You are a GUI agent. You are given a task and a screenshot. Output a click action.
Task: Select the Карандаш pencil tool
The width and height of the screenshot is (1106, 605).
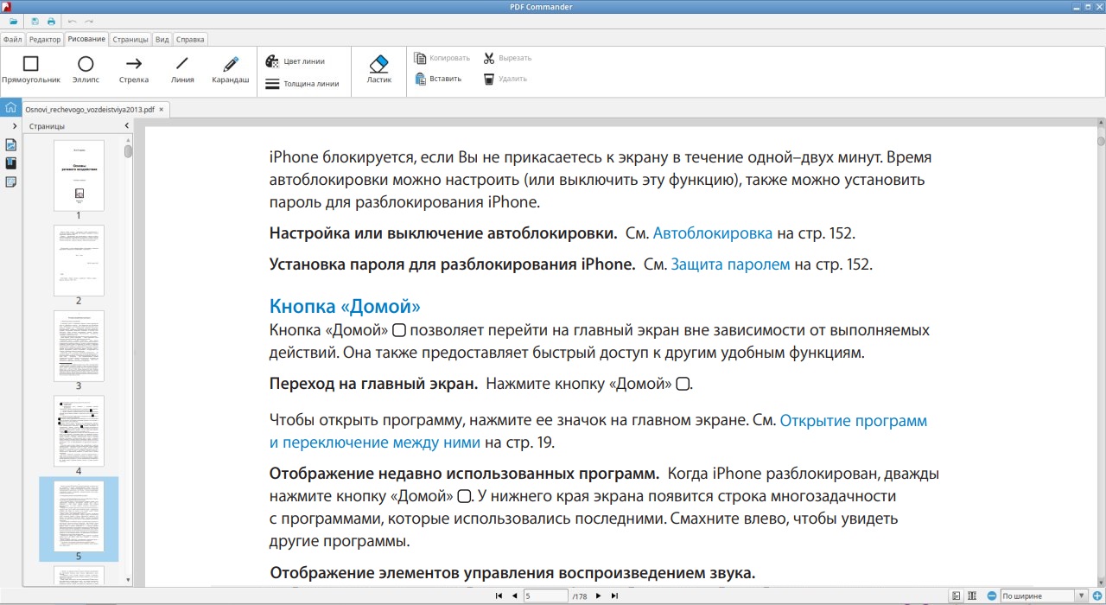click(x=231, y=69)
